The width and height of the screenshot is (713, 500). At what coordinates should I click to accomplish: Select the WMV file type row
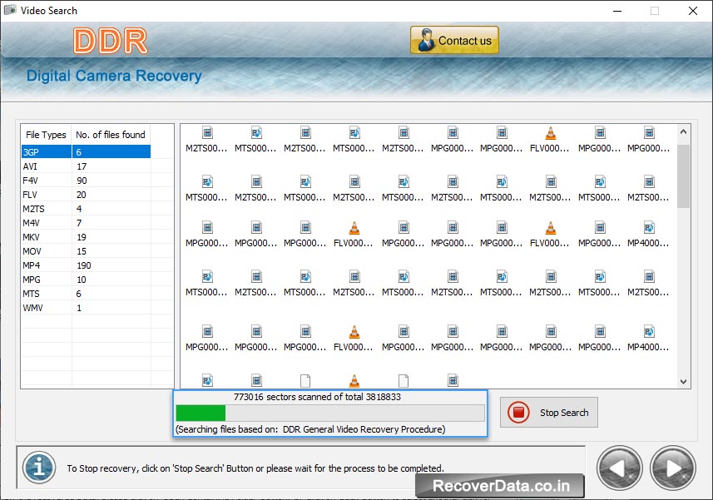(x=86, y=308)
